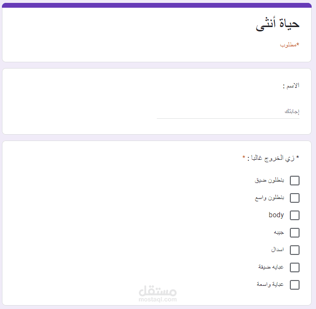Click the الاسم question label
316x309 pixels.
(291, 85)
